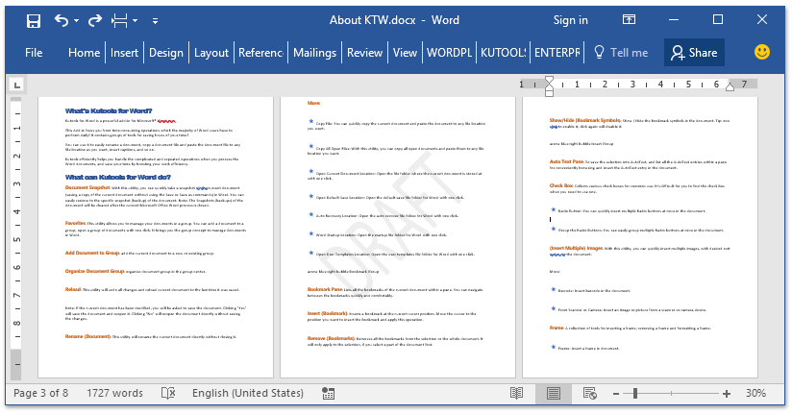Zoom in with the plus button
This screenshot has width=792, height=414.
pyautogui.click(x=727, y=394)
